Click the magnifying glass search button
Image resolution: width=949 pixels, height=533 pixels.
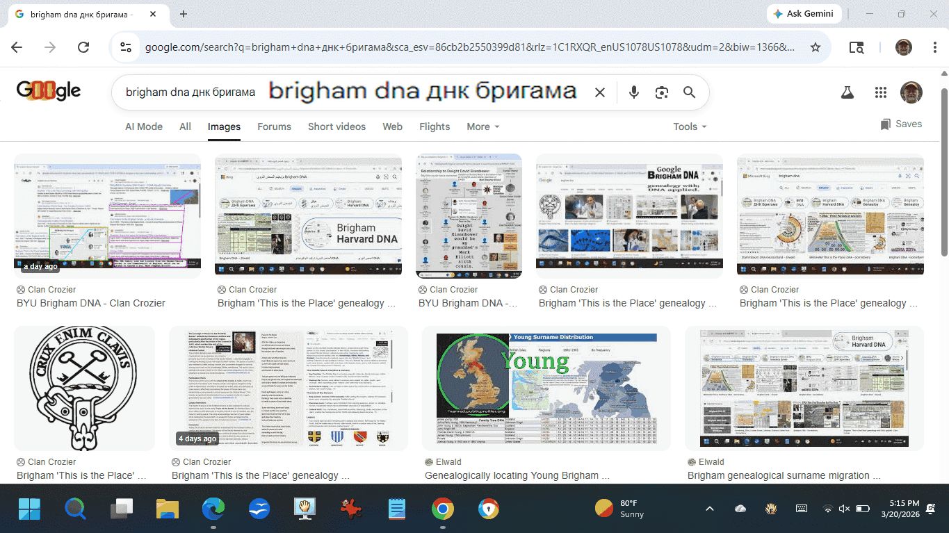click(689, 92)
